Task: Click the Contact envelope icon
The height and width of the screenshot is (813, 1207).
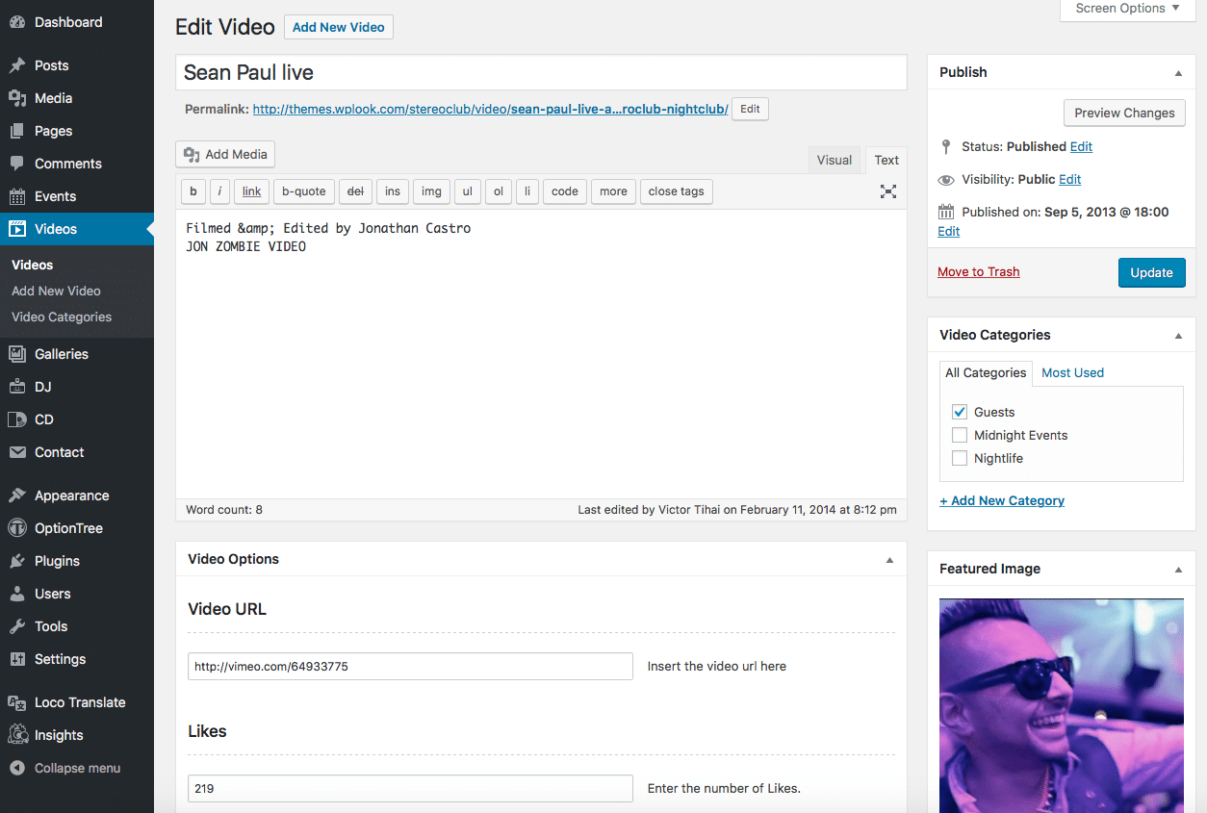Action: click(x=17, y=452)
